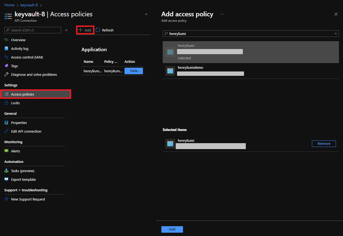Collapse the sidebar menu using the double chevron next to search

pyautogui.click(x=66, y=30)
